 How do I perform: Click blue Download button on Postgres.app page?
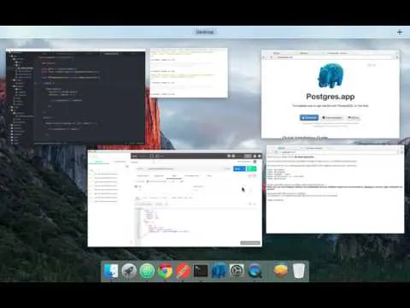[x=309, y=117]
